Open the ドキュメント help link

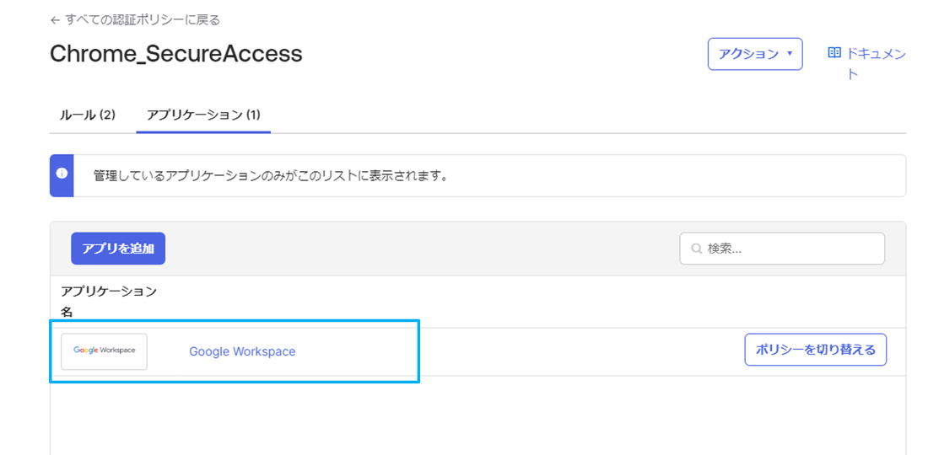(x=867, y=63)
